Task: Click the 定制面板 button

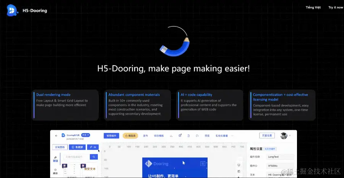Action: tap(60, 147)
